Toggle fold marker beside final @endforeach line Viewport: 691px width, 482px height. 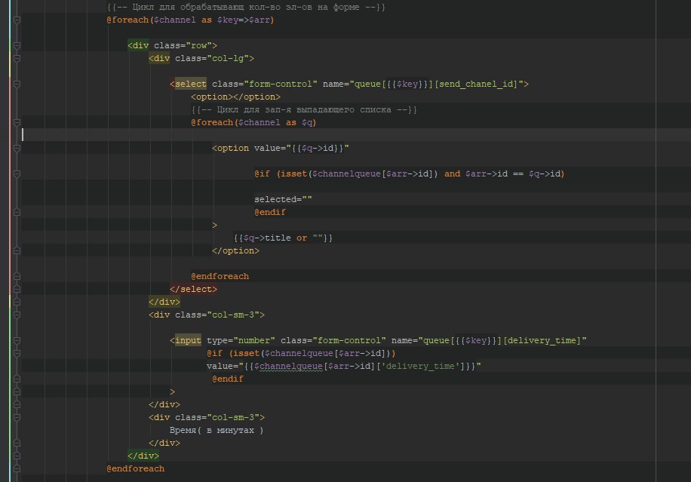17,468
